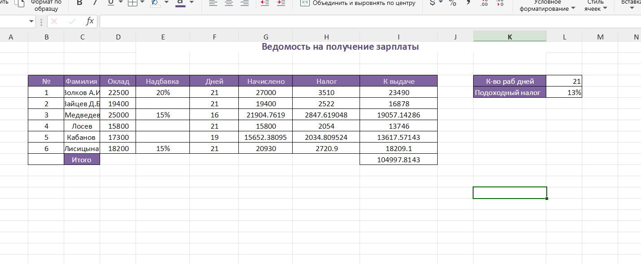Open the underline style dropdown arrow
The width and height of the screenshot is (641, 264).
click(x=120, y=2)
